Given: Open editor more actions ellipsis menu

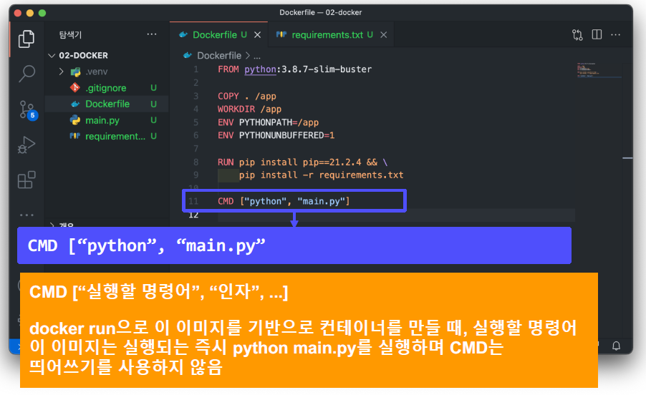Looking at the screenshot, I should [615, 35].
